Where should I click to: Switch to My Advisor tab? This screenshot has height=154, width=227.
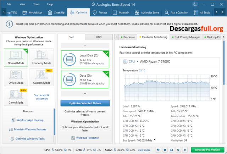tap(32, 13)
